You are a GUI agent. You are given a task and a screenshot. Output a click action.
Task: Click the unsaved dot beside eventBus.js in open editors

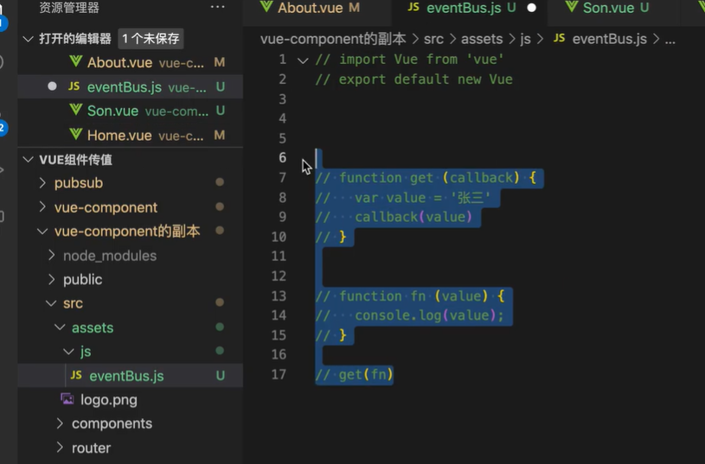(52, 86)
